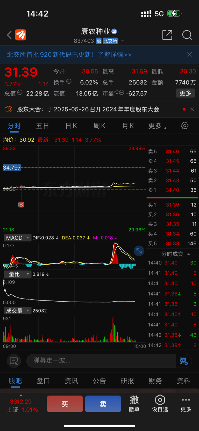Tap the blue verified badge beside 康农种业

114,31
